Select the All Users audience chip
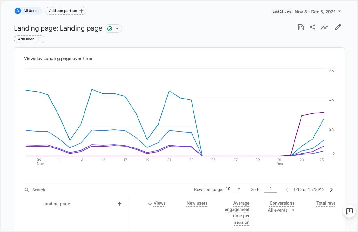Viewport: 358px width, 232px height. coord(28,10)
